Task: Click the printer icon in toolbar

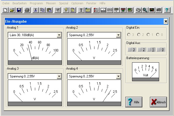Action: pos(27,10)
